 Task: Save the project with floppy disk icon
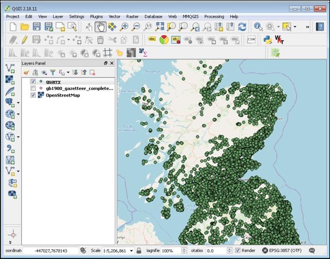[x=37, y=27]
